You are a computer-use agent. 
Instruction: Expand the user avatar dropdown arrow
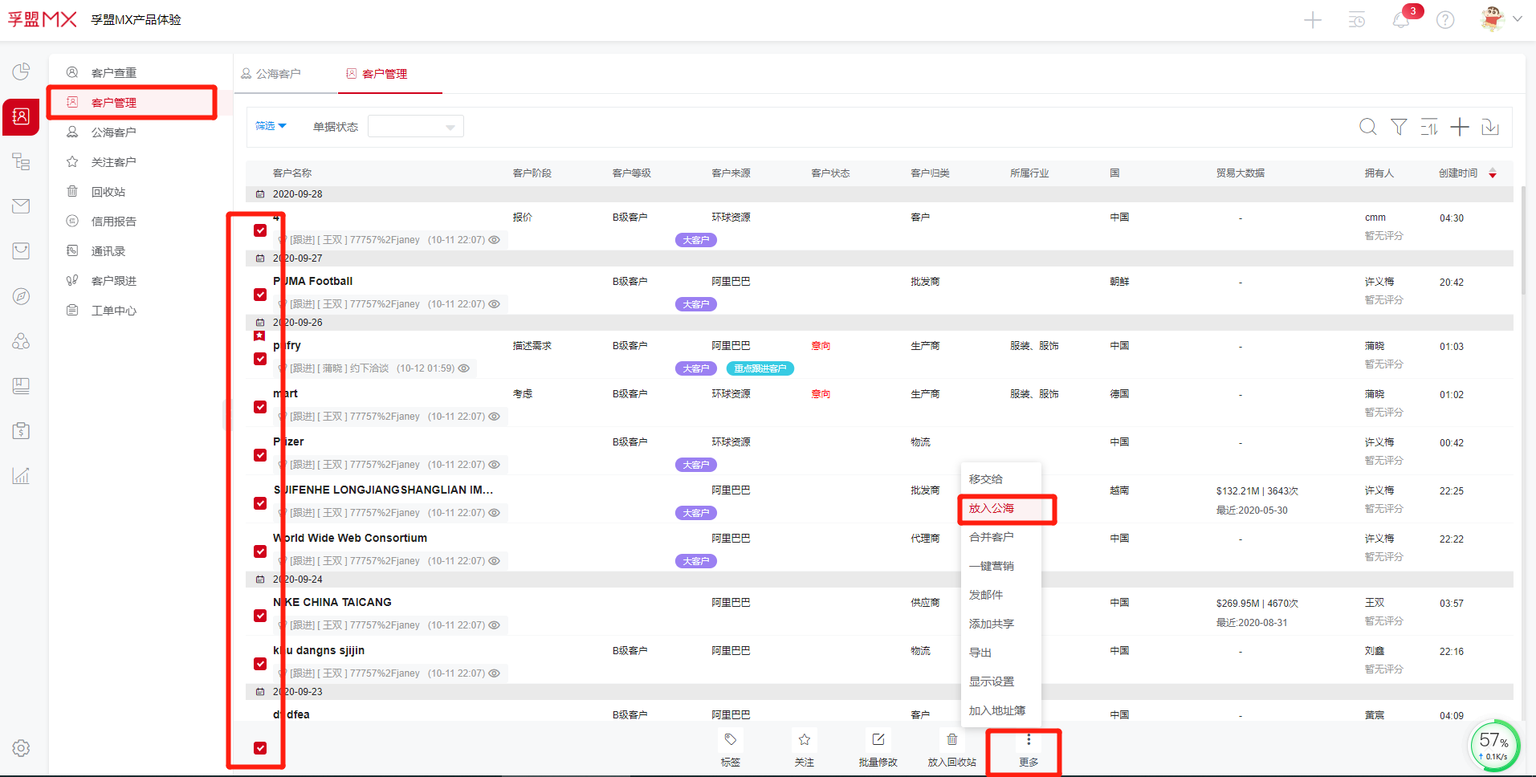click(1518, 19)
